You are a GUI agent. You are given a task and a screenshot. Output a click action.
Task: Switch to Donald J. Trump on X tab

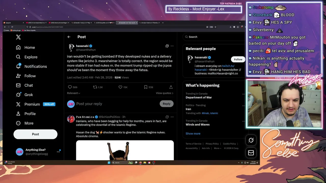[82, 23]
